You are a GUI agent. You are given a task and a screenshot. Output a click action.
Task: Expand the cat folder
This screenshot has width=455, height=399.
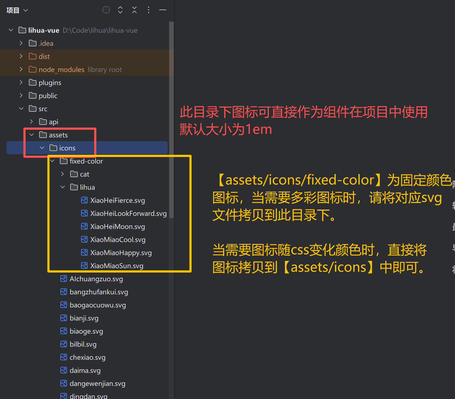[x=63, y=174]
